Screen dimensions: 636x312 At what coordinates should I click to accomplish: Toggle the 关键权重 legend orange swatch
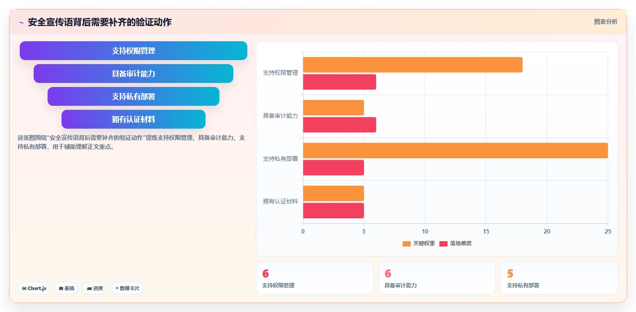(407, 243)
